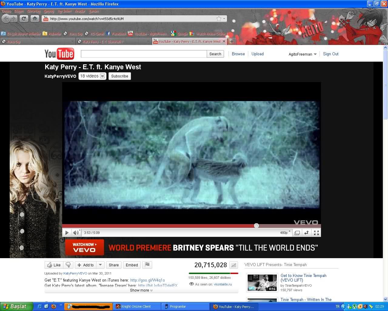Open the Facebook bookmark
Viewport: 388px width, 311px height.
(x=116, y=34)
